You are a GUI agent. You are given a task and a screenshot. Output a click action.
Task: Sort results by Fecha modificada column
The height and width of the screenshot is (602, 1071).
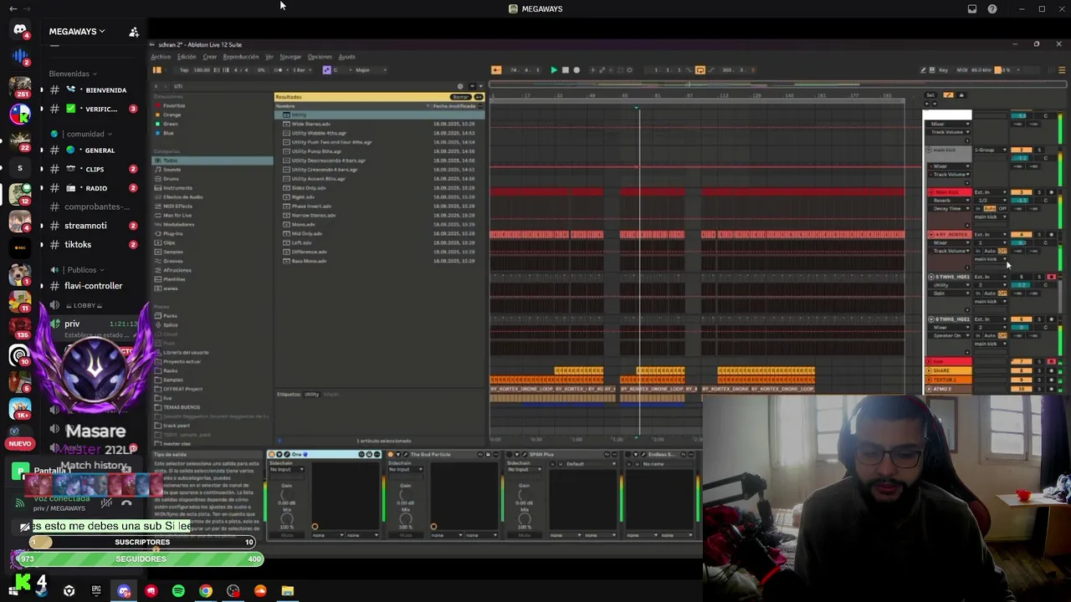click(454, 106)
